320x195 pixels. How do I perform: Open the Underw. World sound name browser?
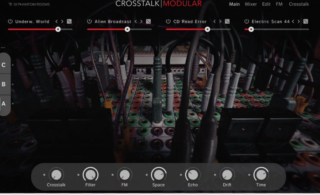click(32, 22)
